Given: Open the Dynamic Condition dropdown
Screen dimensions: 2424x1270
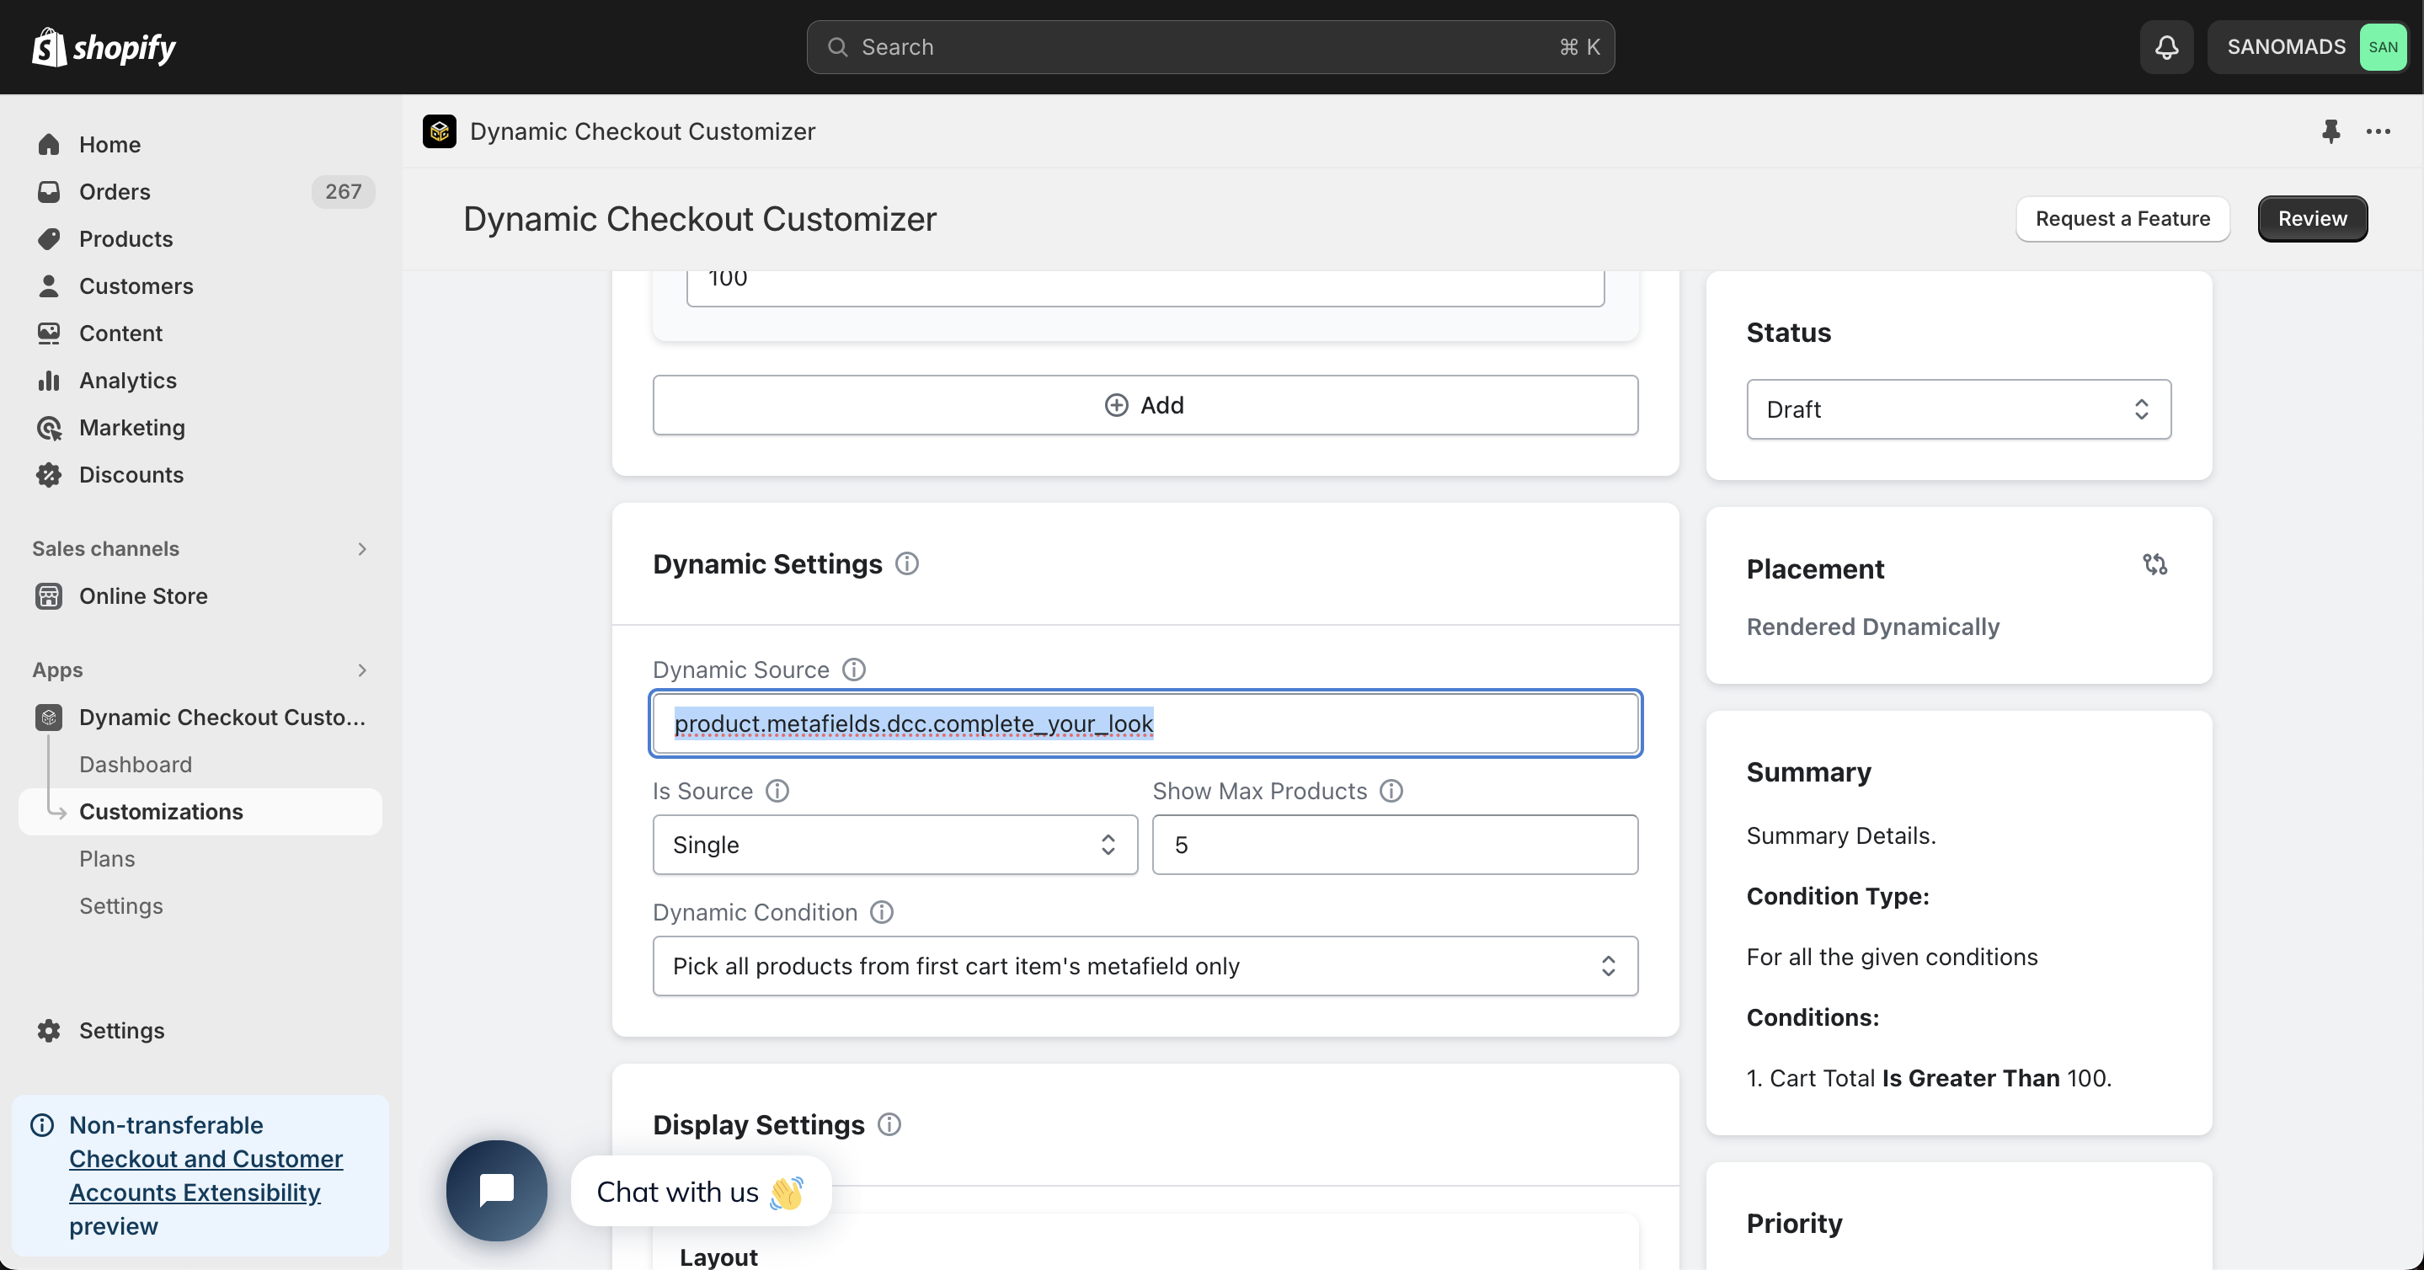Looking at the screenshot, I should pos(1145,966).
